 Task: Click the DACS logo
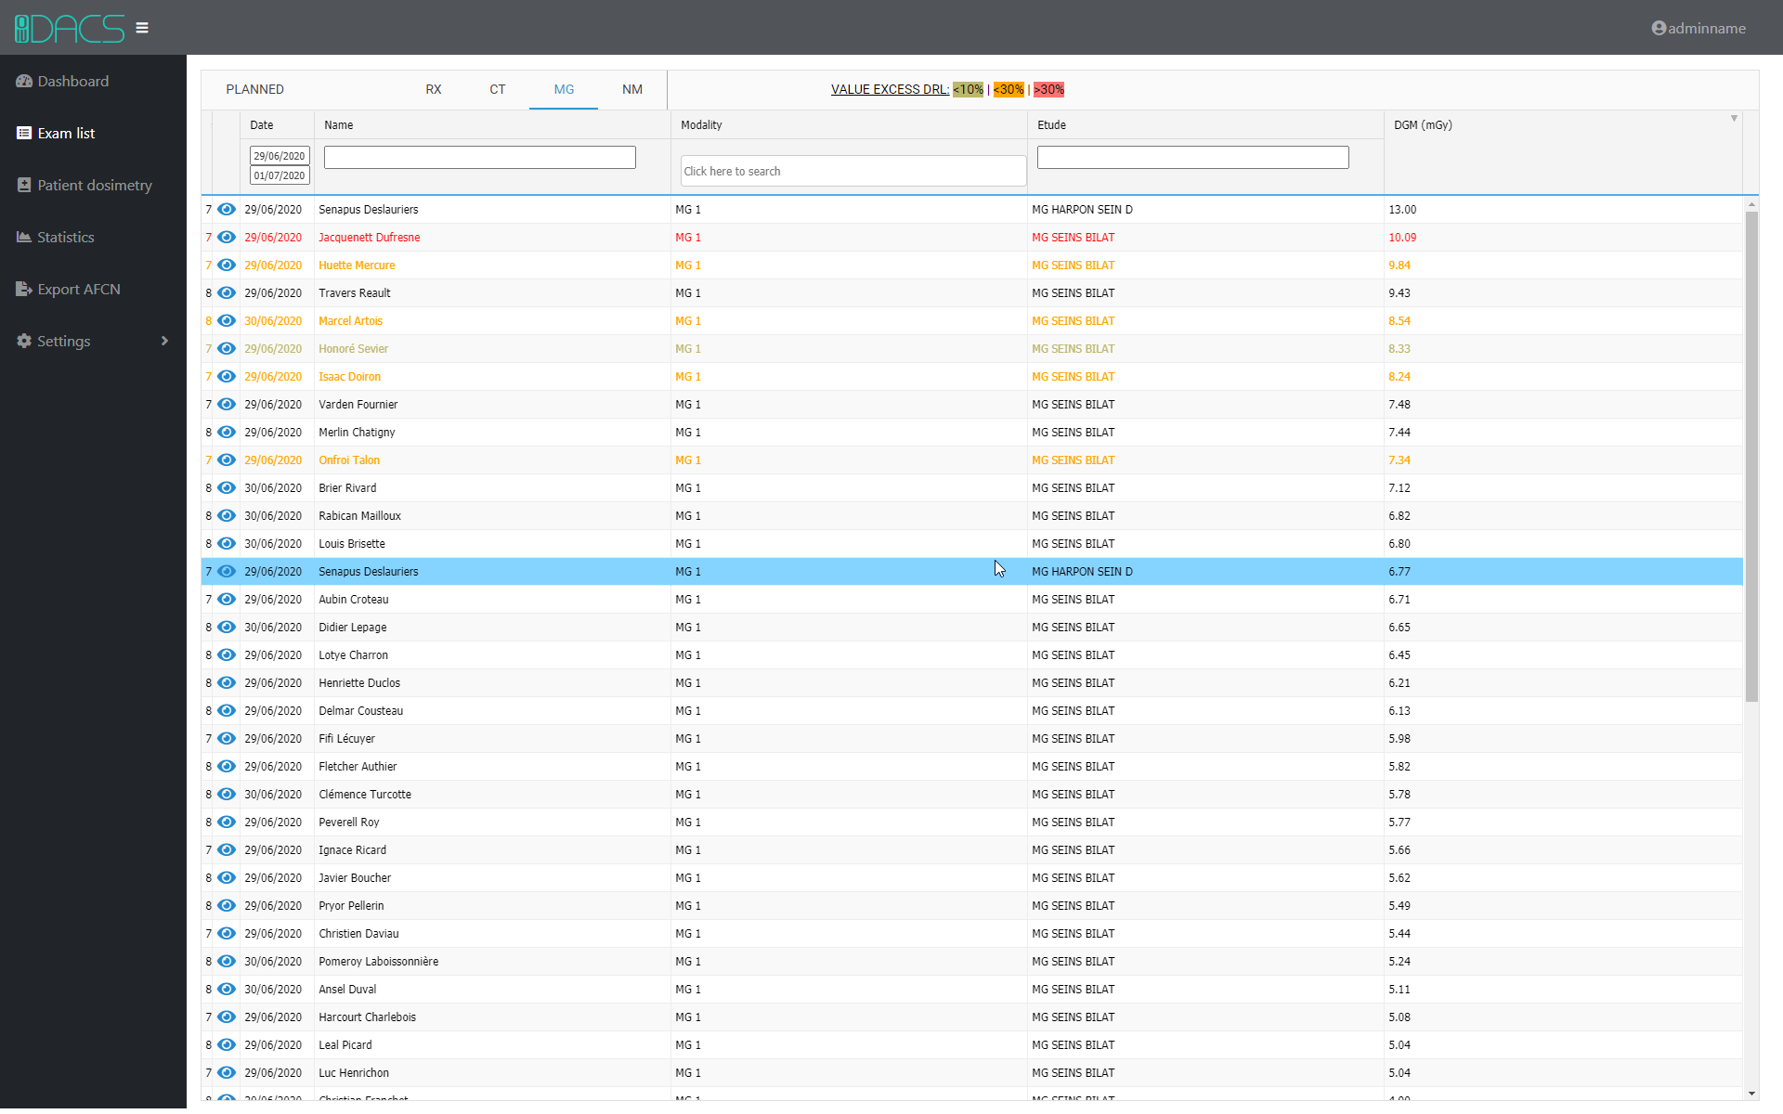(70, 28)
